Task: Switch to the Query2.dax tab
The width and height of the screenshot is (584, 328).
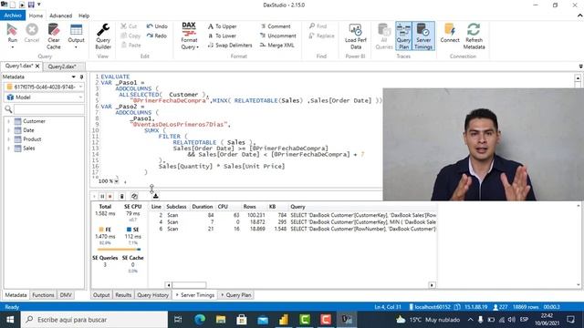Action: [x=62, y=67]
